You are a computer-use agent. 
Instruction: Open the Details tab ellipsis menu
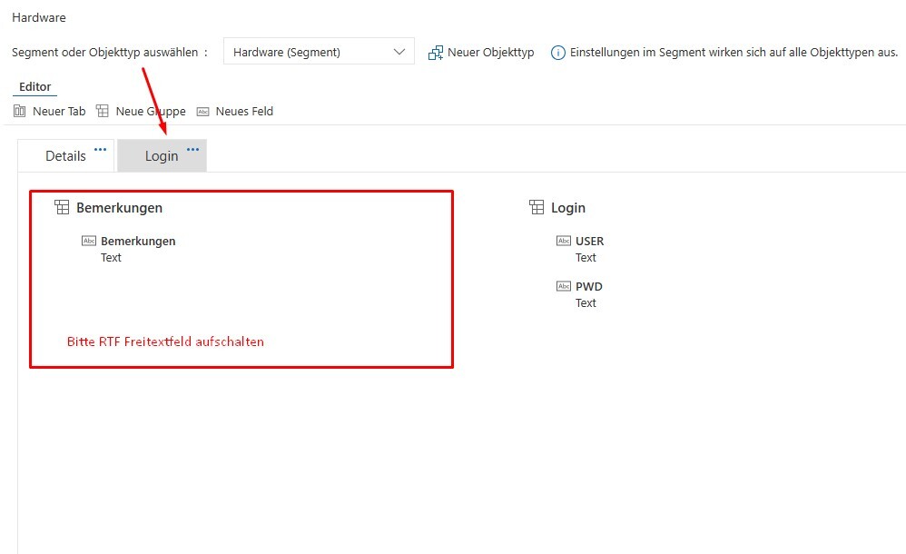[x=101, y=149]
